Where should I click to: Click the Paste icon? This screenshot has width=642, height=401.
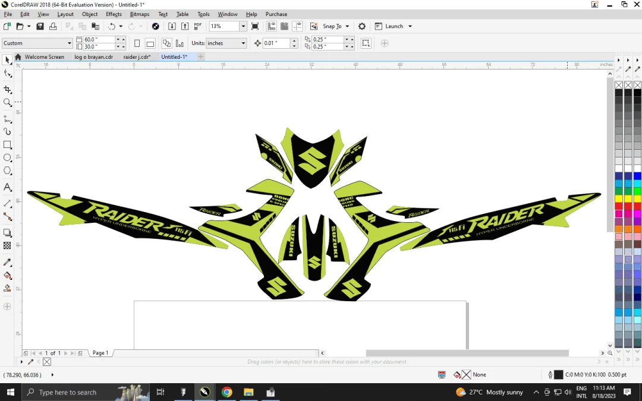(95, 26)
